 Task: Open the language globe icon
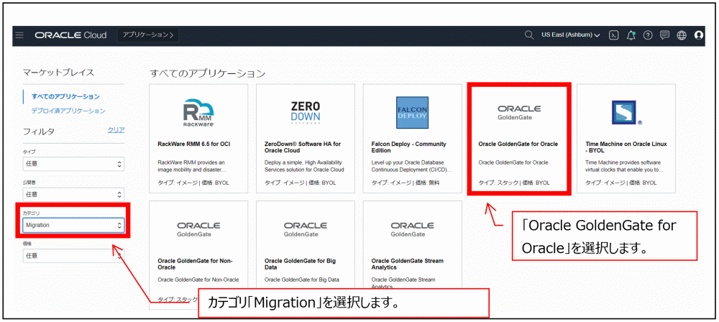coord(682,35)
